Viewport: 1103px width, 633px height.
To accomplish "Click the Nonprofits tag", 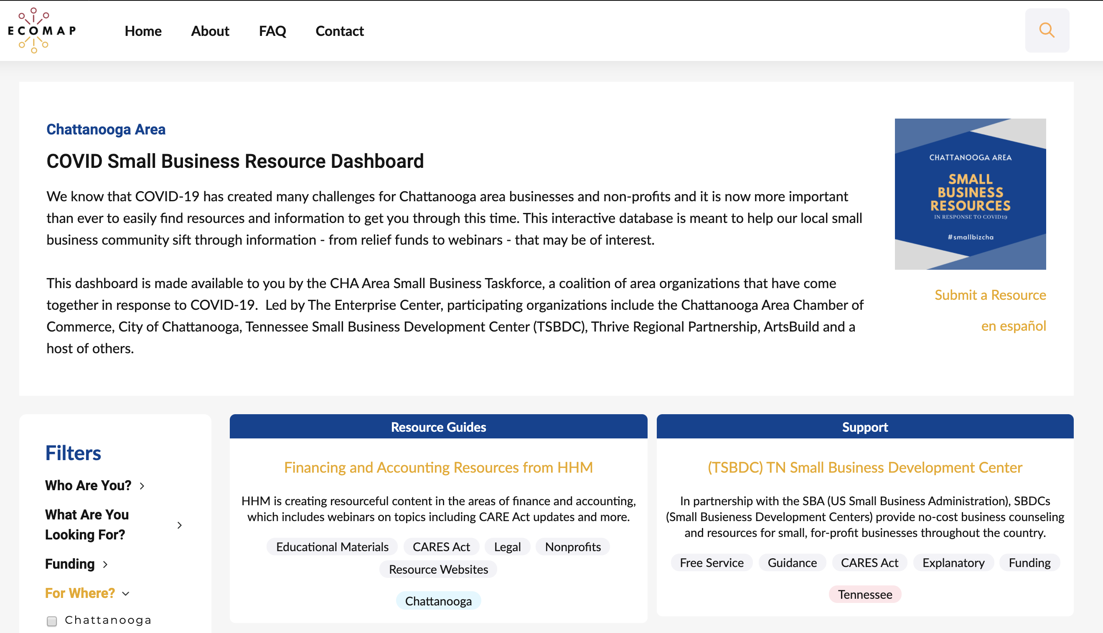I will tap(572, 547).
